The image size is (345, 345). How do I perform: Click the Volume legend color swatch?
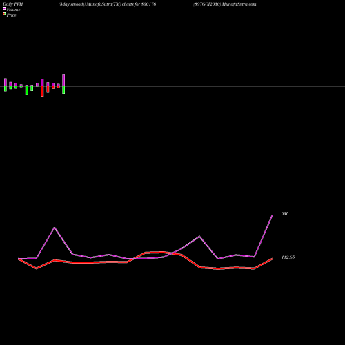pos(4,8)
